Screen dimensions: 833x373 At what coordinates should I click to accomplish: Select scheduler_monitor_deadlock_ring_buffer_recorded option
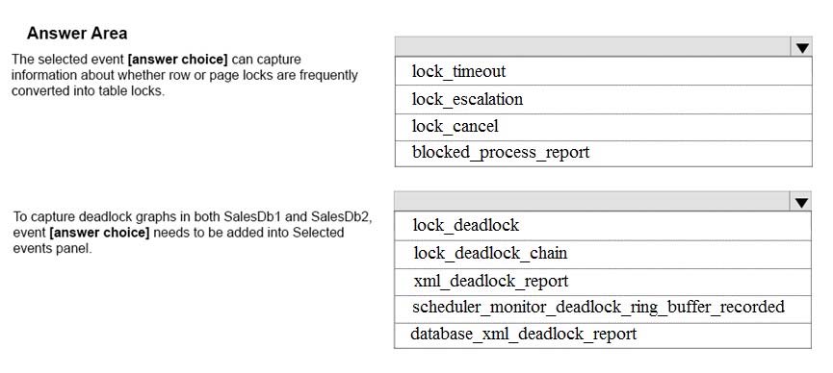603,308
